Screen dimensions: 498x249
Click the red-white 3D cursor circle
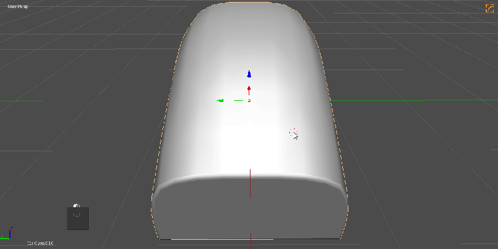(294, 133)
